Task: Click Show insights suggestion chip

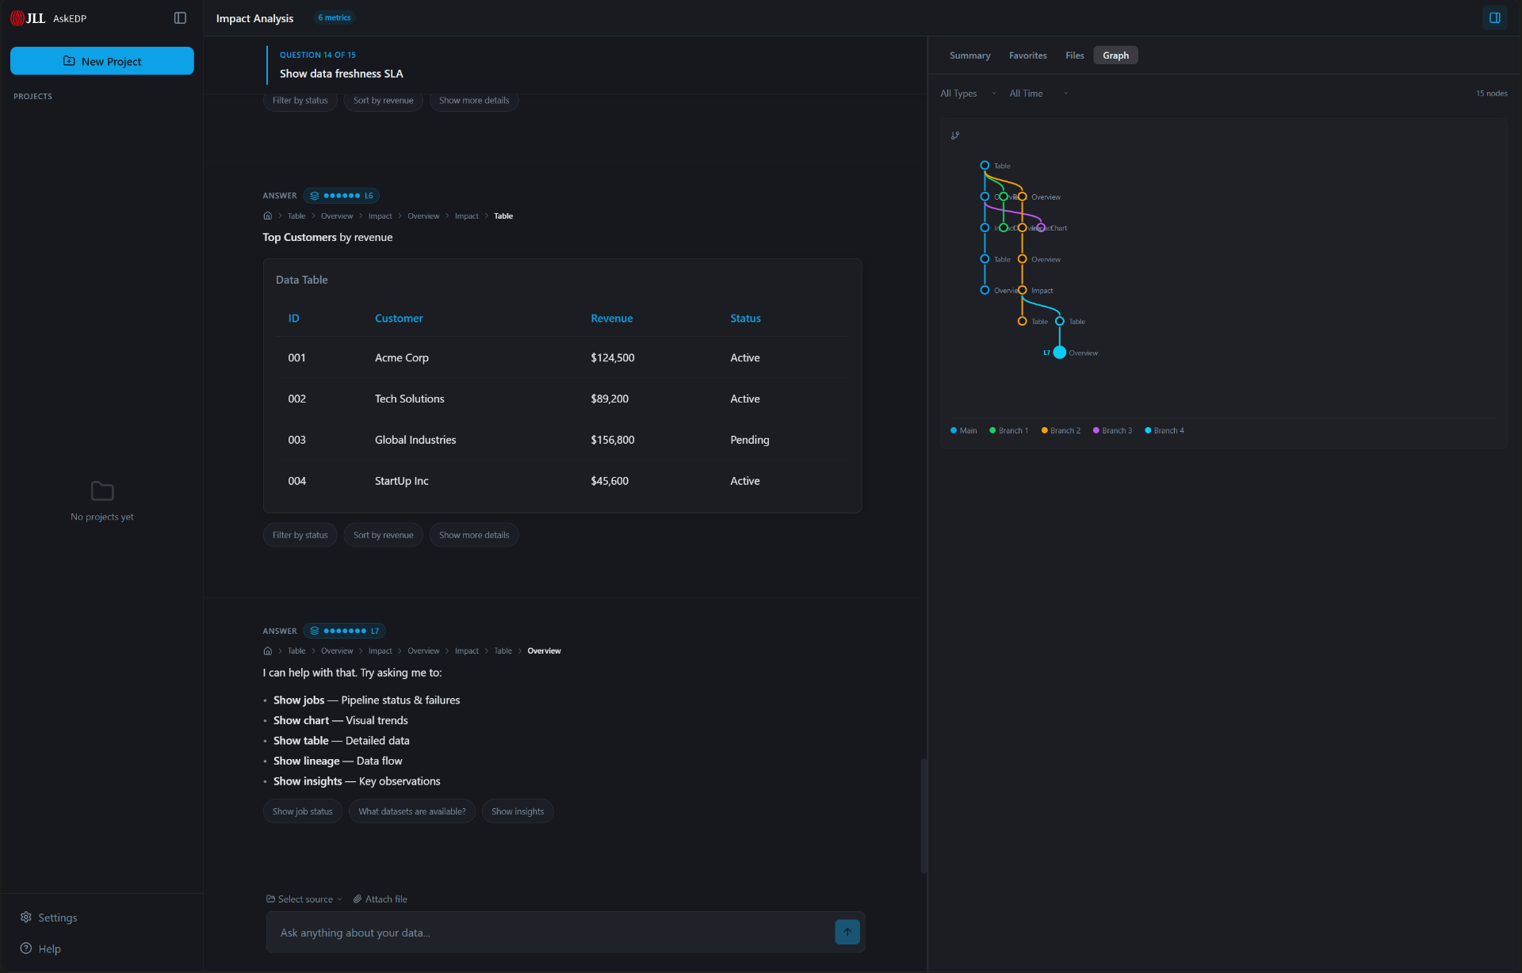Action: (518, 811)
